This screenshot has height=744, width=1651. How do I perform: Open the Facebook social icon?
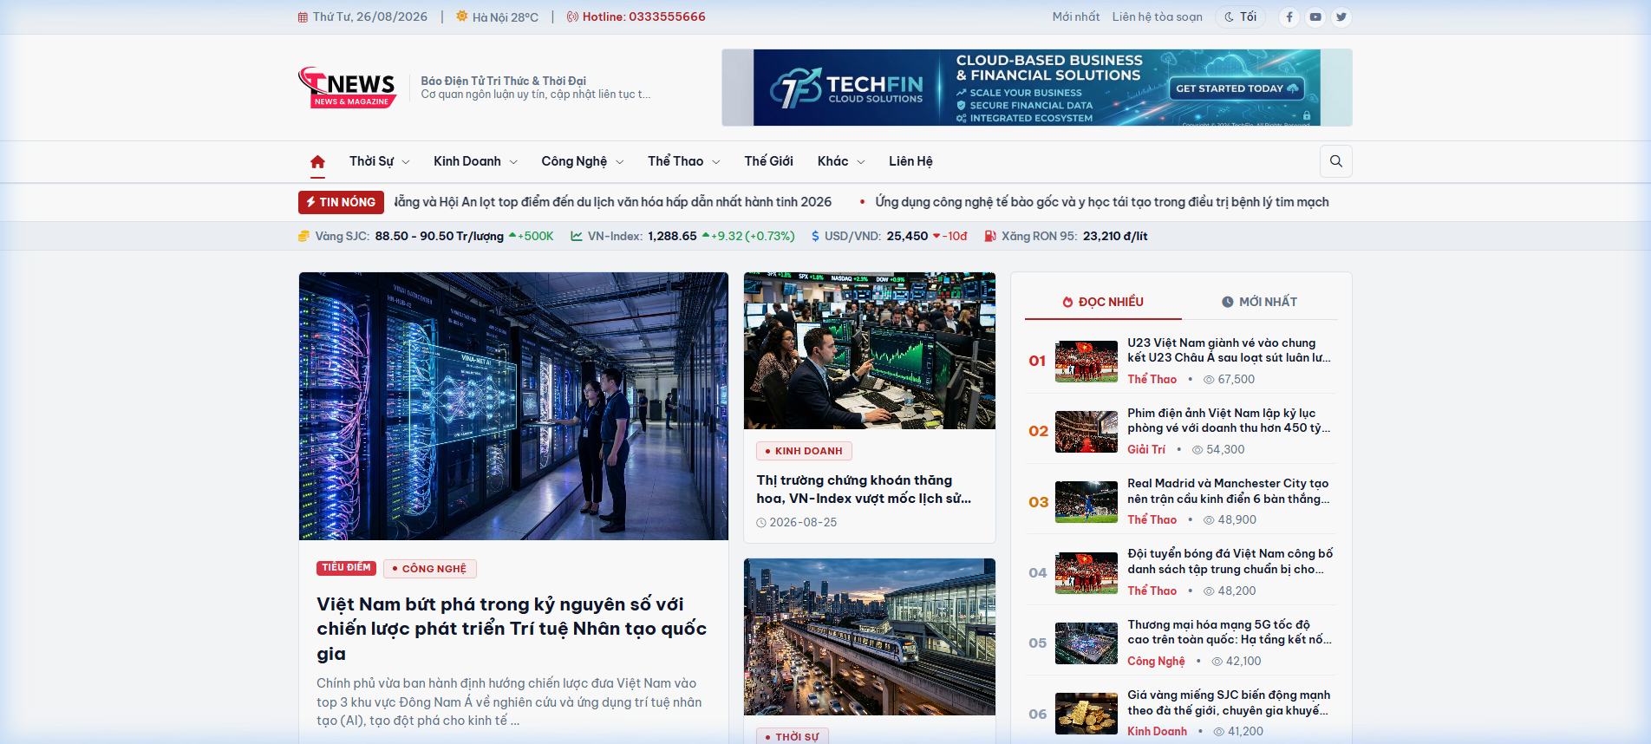pyautogui.click(x=1289, y=16)
